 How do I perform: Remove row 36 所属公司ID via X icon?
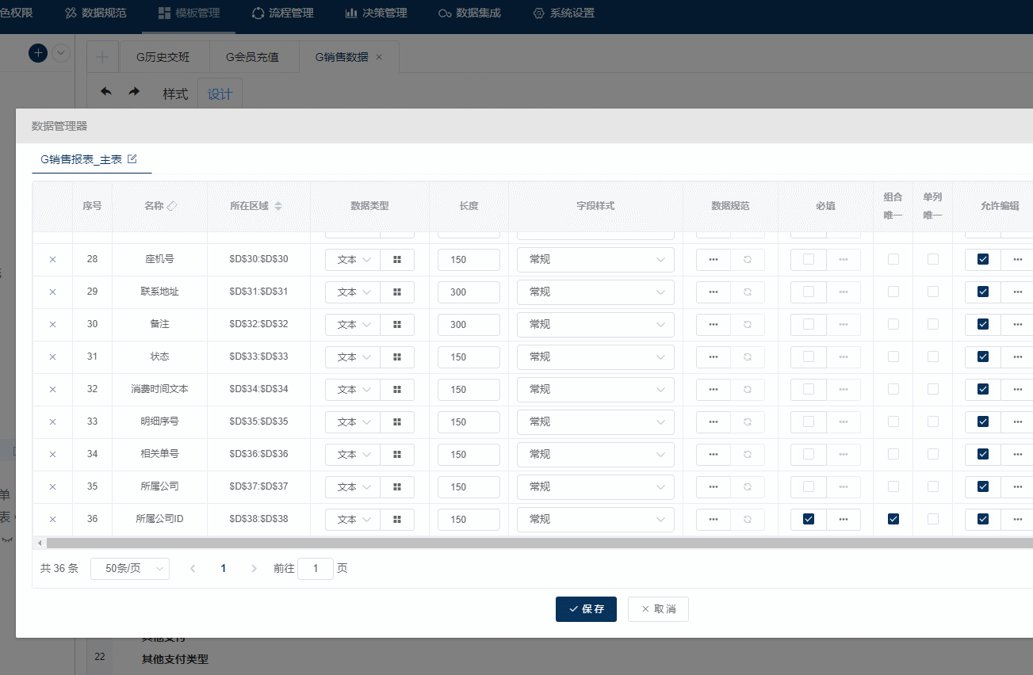click(x=52, y=520)
